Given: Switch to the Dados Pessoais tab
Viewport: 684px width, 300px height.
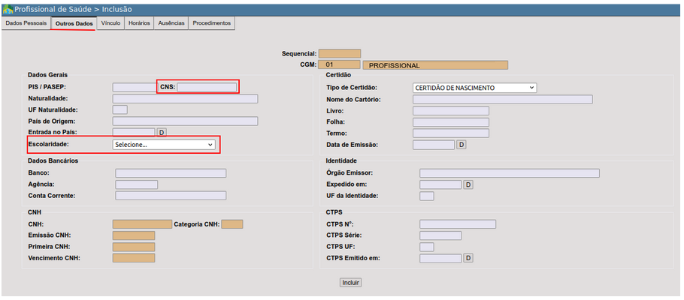Looking at the screenshot, I should click(26, 23).
